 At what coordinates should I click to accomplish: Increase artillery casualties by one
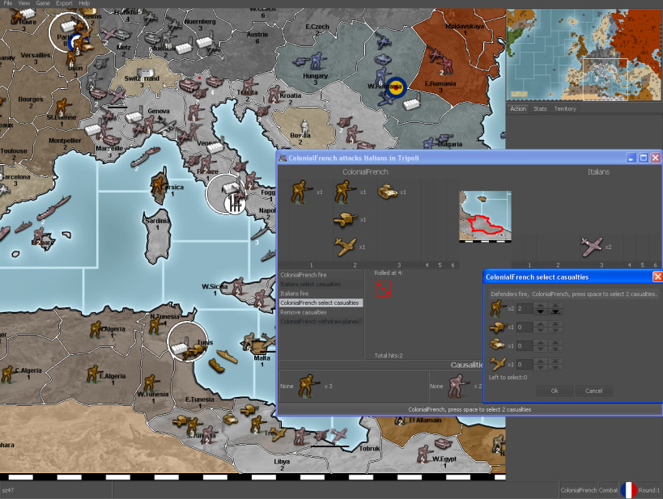click(541, 324)
